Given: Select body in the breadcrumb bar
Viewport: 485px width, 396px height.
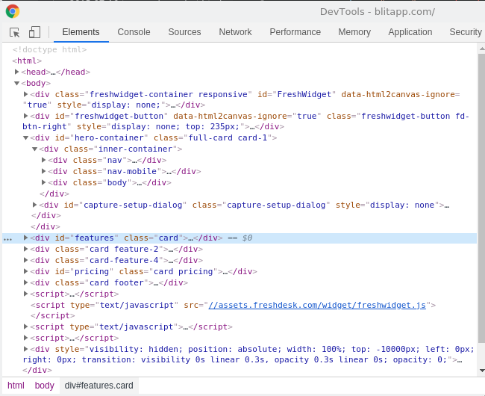Looking at the screenshot, I should pyautogui.click(x=44, y=386).
